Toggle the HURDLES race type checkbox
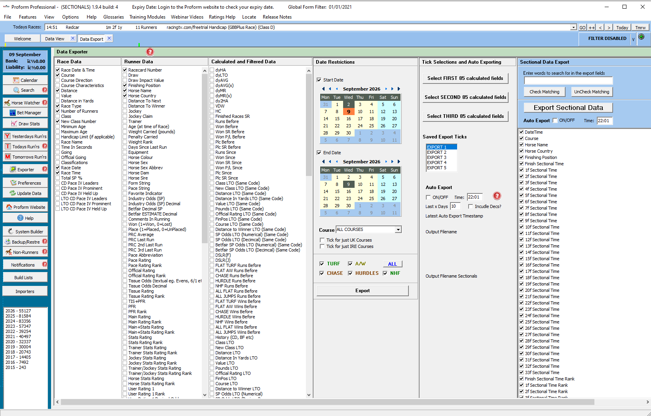The image size is (651, 416). tap(350, 273)
